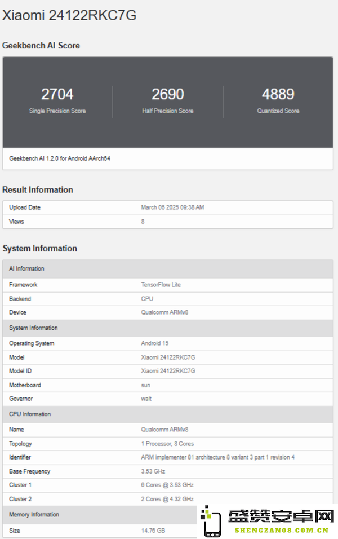Select the System Information main heading
Viewport: 338px width, 539px height.
click(x=40, y=248)
